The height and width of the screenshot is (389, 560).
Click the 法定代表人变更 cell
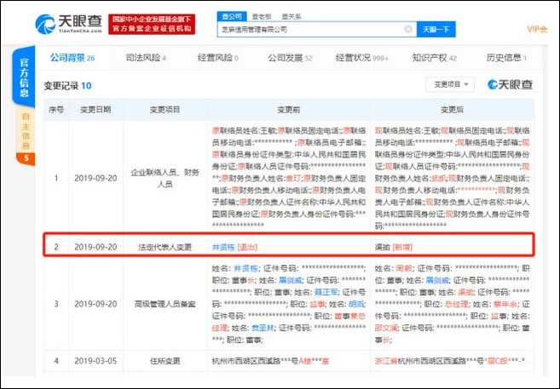(x=165, y=247)
